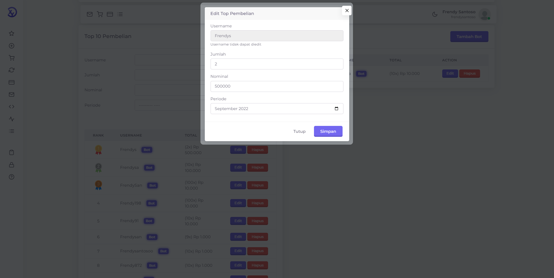The image size is (554, 278).
Task: Click Edit for Frendys row
Action: click(238, 150)
